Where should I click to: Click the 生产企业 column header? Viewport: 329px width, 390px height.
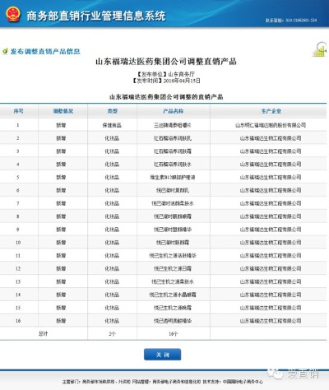(x=271, y=111)
